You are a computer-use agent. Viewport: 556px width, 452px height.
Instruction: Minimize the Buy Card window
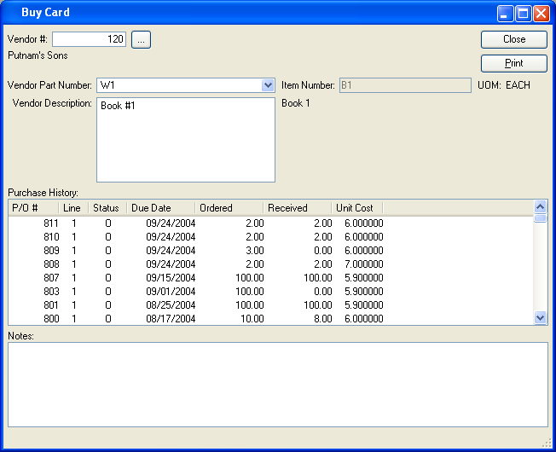[x=506, y=13]
